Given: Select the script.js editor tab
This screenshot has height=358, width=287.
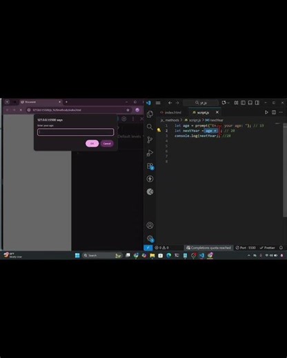Looking at the screenshot, I should click(201, 112).
